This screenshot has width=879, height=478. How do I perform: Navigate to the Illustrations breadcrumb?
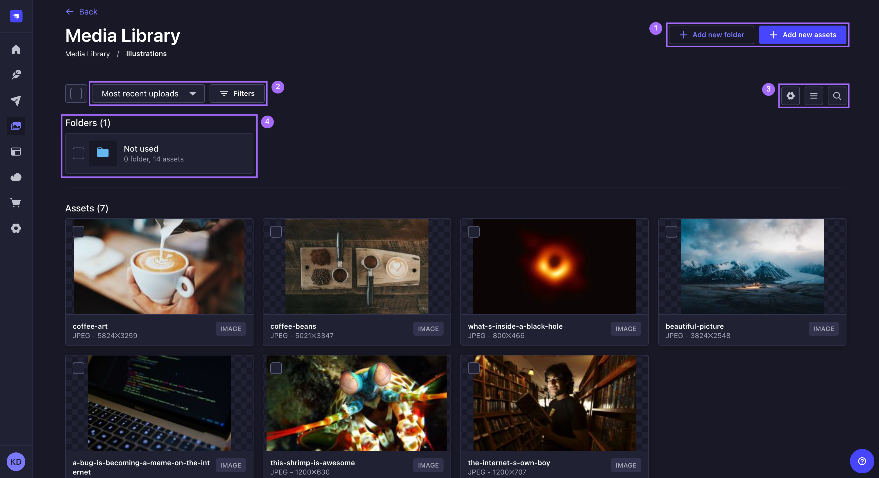tap(146, 53)
